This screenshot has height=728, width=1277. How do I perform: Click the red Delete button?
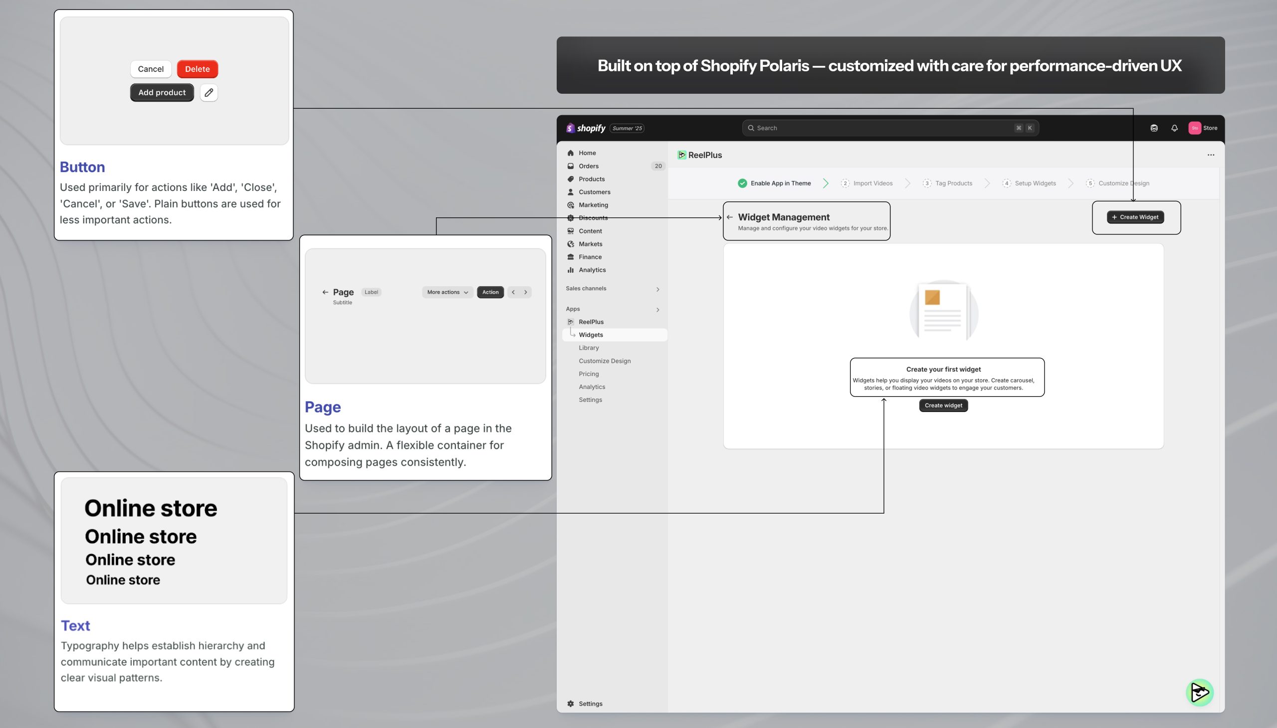(197, 69)
